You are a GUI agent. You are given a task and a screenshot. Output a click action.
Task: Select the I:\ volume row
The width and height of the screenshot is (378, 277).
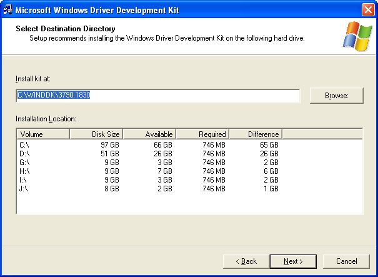point(149,179)
